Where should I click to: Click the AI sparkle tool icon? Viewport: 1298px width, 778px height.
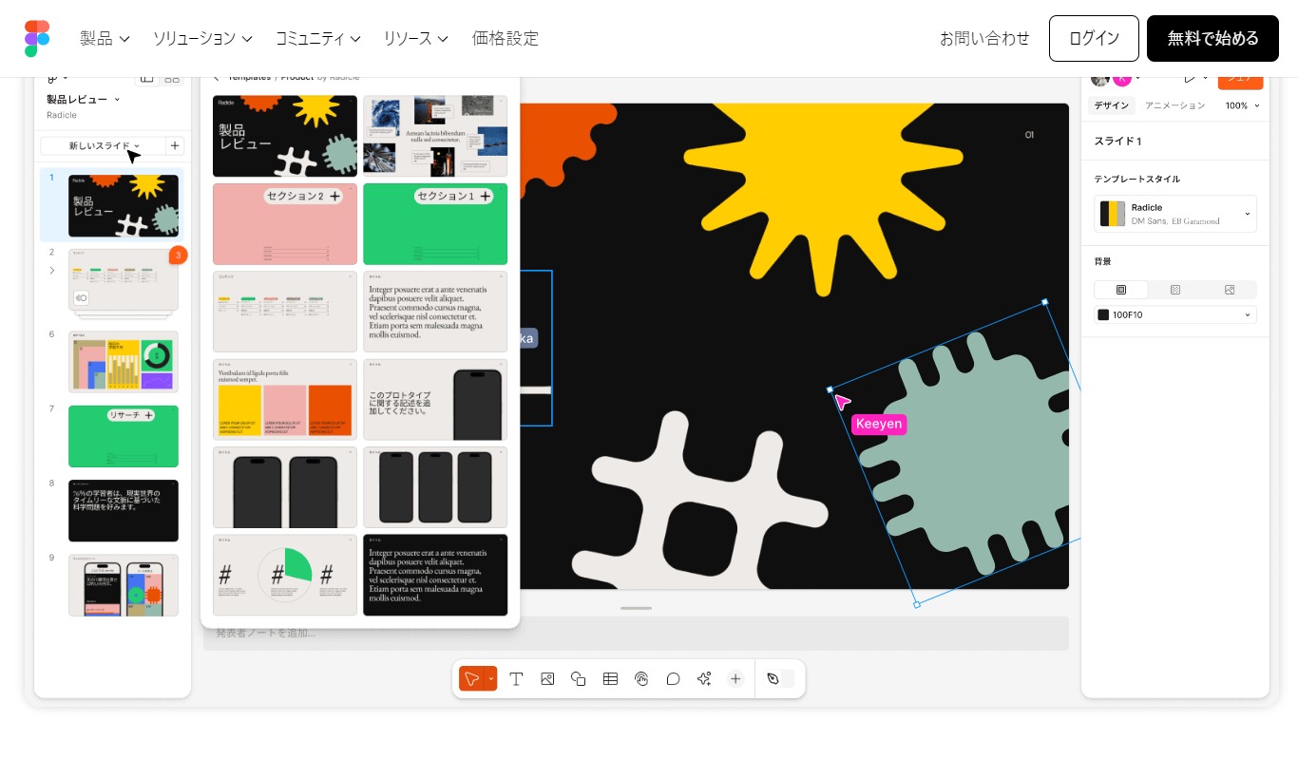click(704, 678)
